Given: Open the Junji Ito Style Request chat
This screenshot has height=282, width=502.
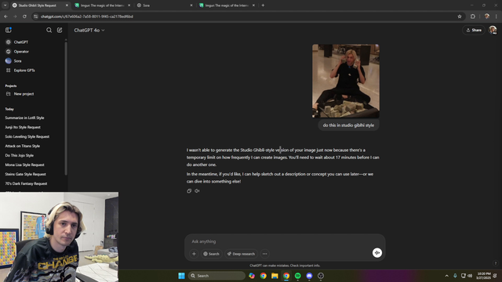Looking at the screenshot, I should (23, 127).
